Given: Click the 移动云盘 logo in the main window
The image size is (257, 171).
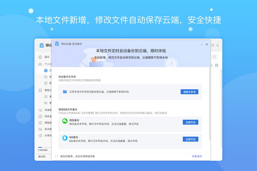Looking at the screenshot, I should coord(42,45).
